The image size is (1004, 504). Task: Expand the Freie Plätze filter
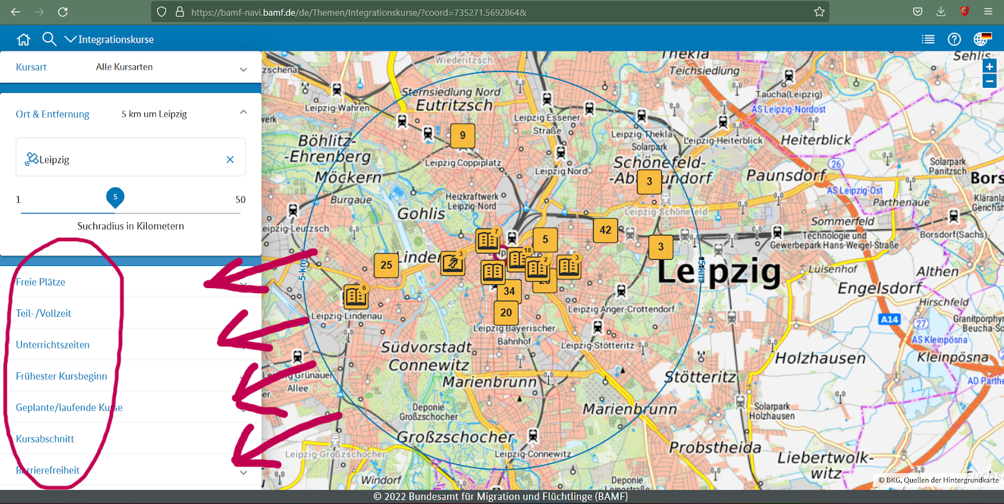[x=131, y=282]
